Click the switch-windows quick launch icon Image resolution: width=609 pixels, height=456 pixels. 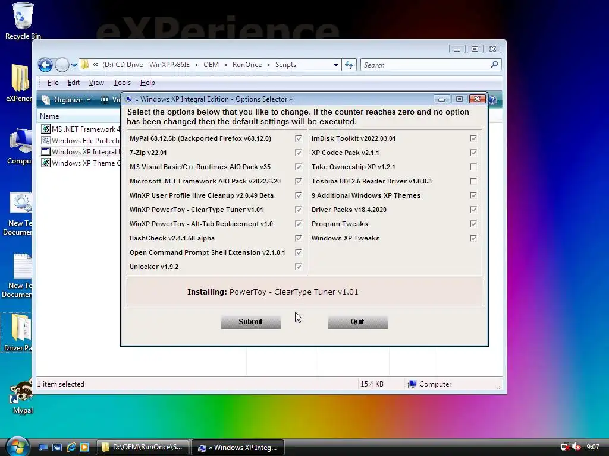tap(57, 448)
